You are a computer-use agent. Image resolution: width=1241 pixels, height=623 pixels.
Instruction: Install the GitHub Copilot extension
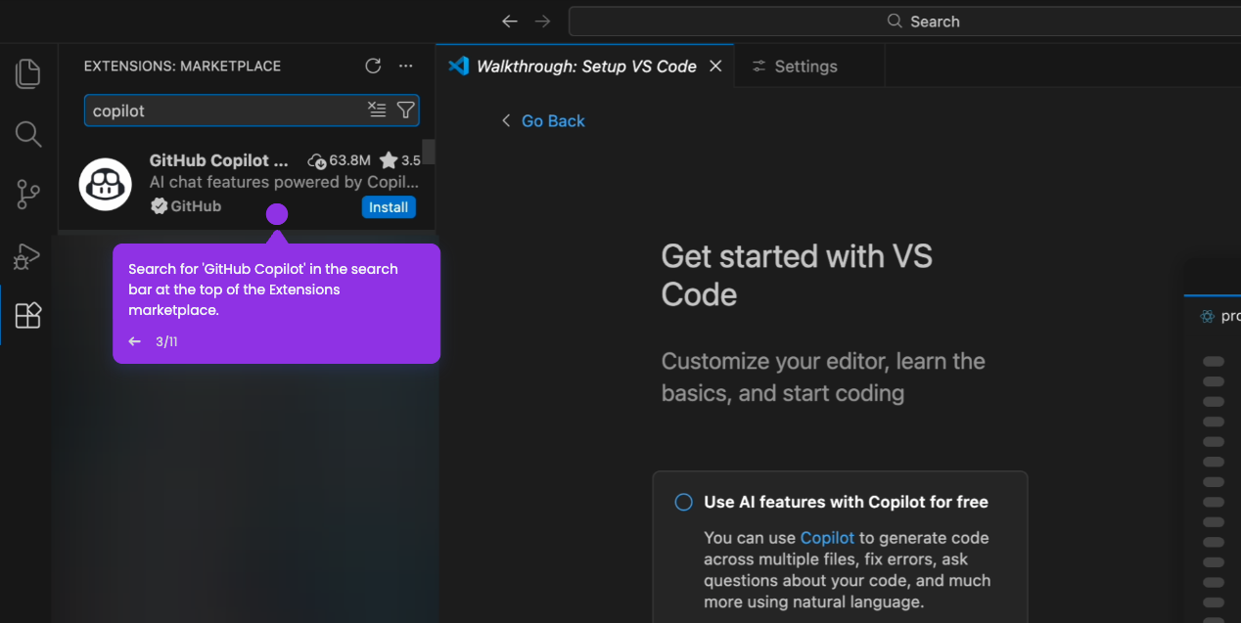click(x=389, y=206)
